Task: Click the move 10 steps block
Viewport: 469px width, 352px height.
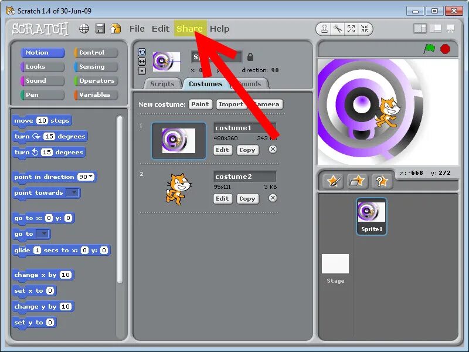Action: click(42, 121)
